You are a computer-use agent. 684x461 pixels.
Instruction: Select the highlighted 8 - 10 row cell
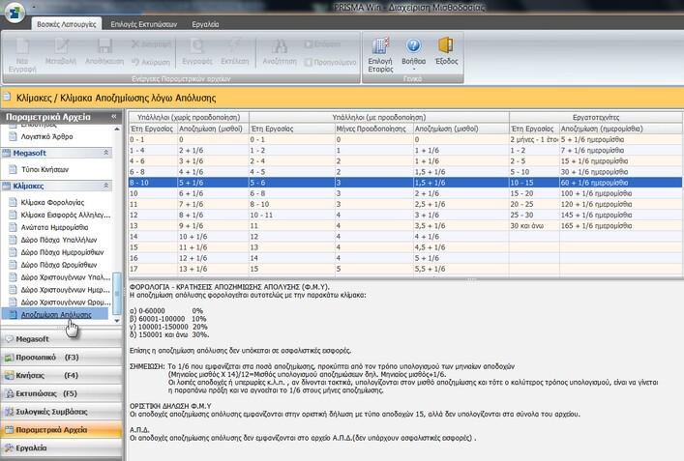[153, 183]
